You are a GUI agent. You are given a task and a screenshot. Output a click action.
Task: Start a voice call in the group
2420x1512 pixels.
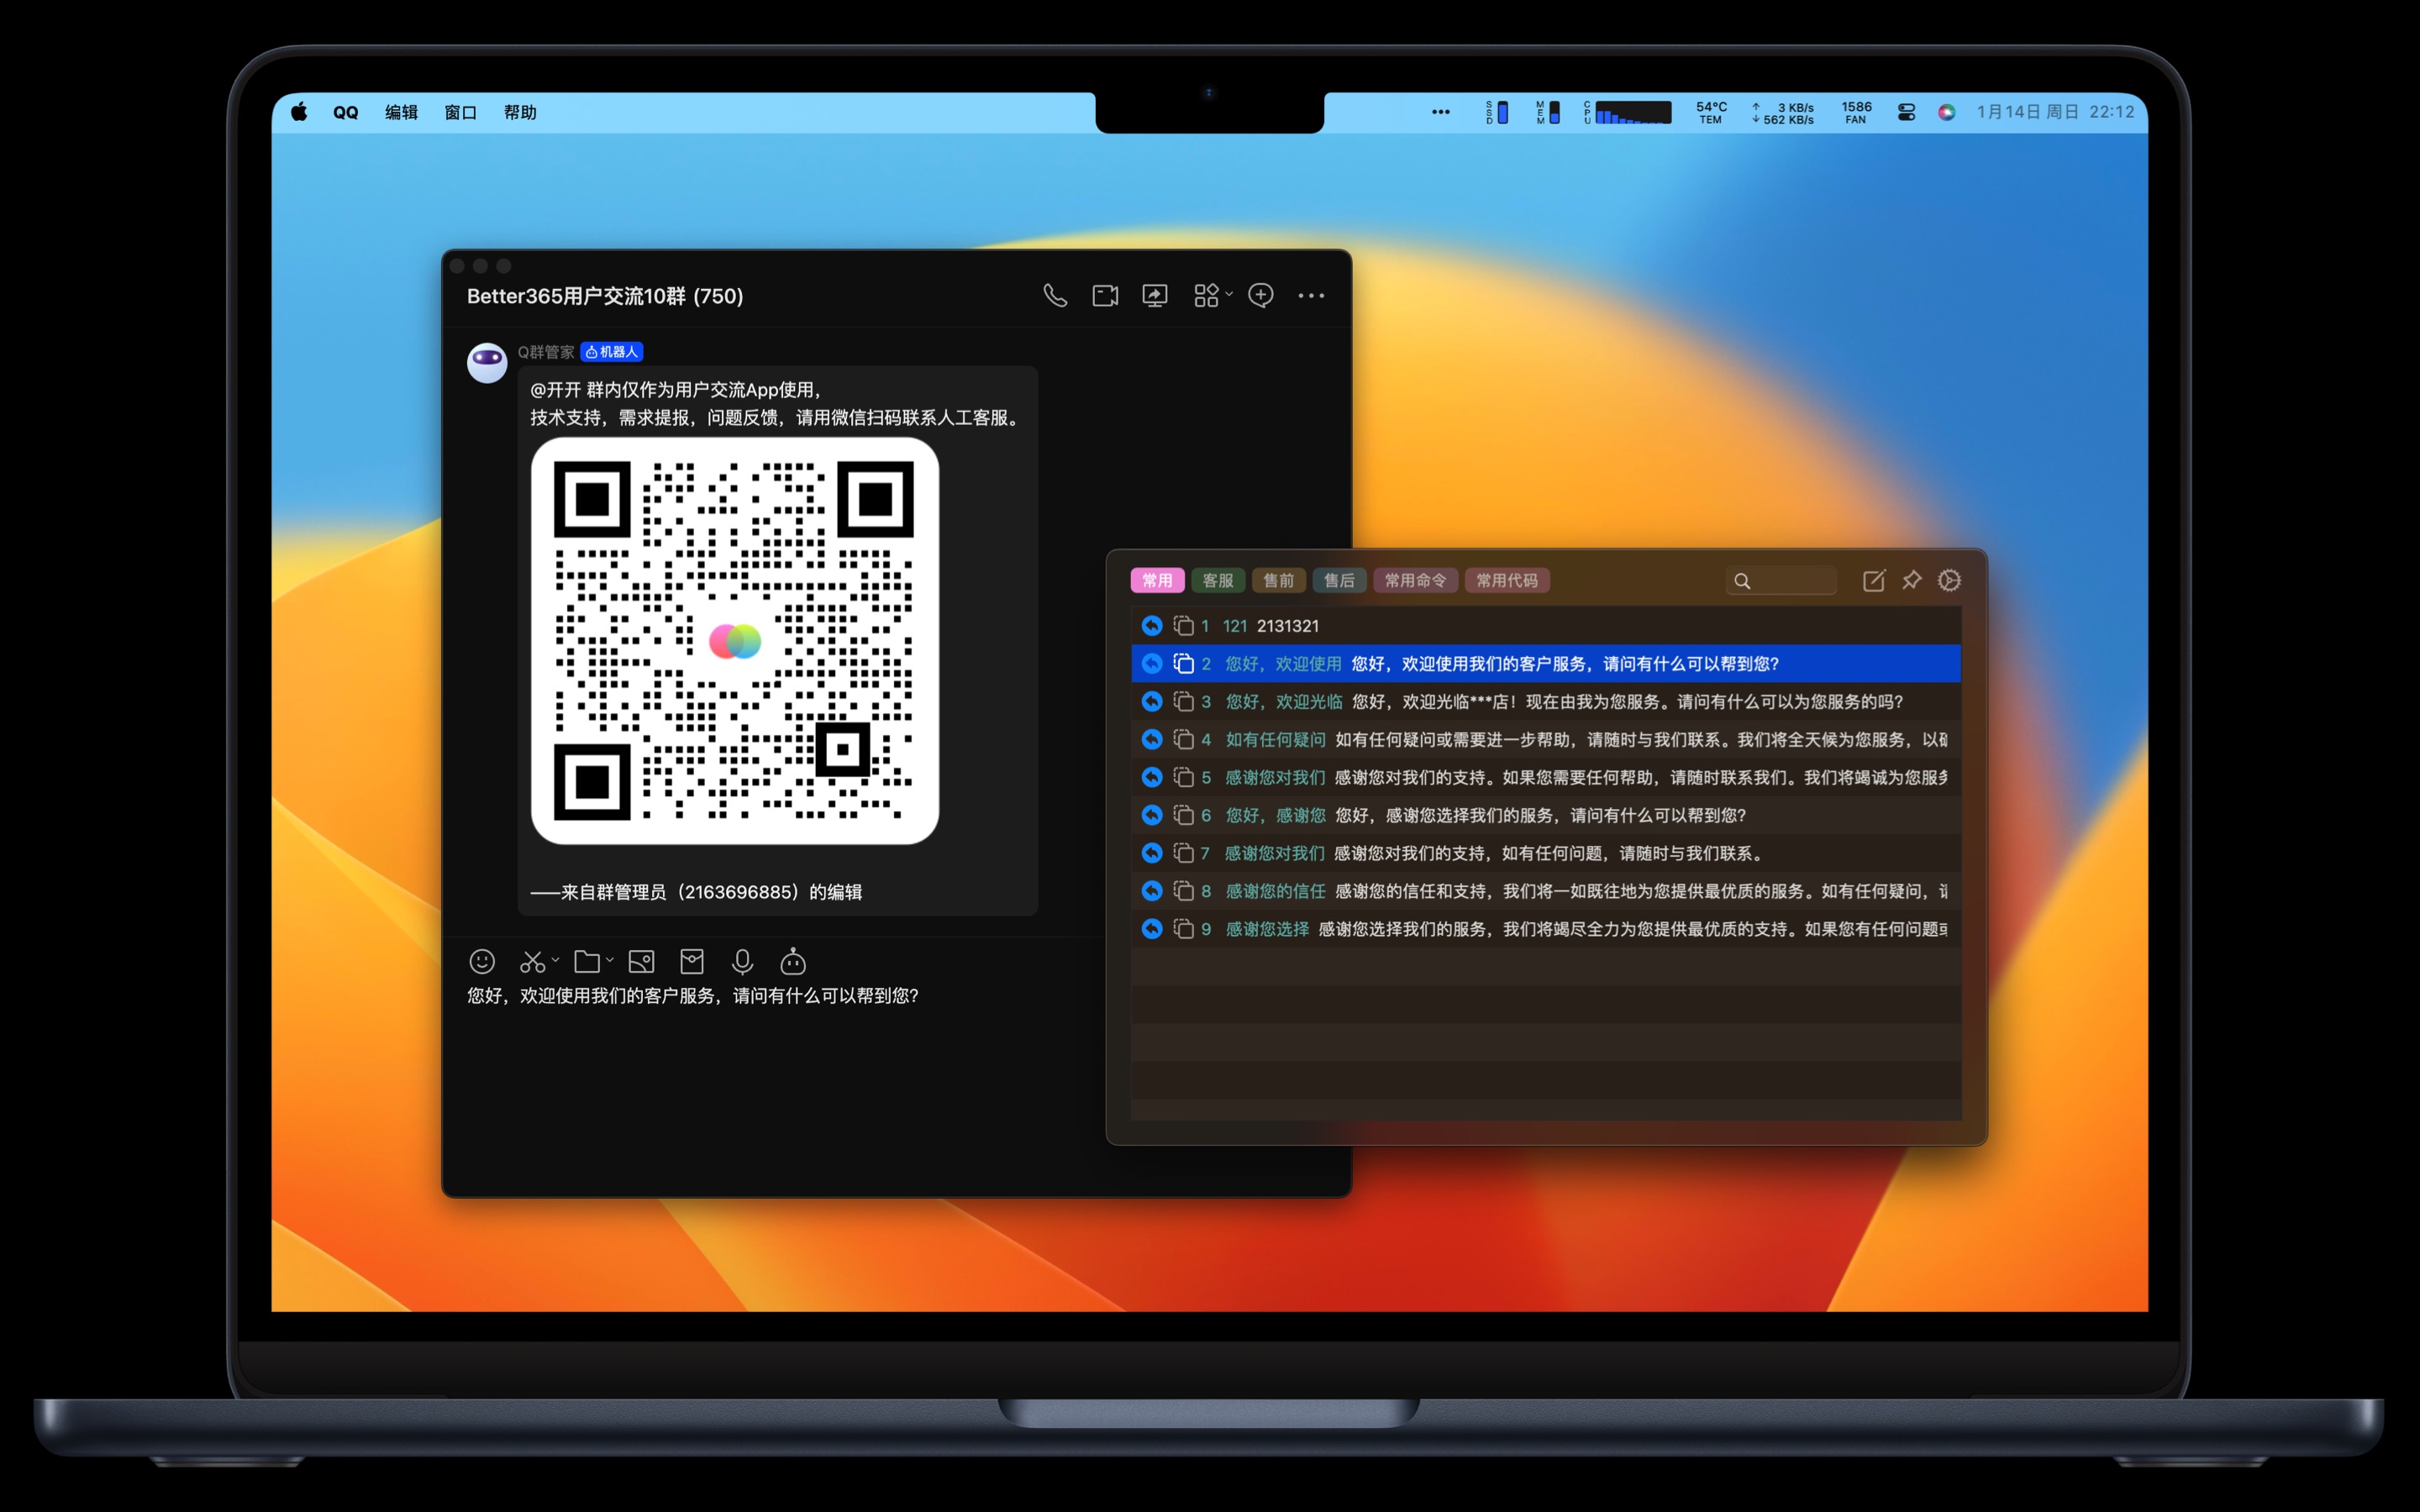pyautogui.click(x=1055, y=296)
